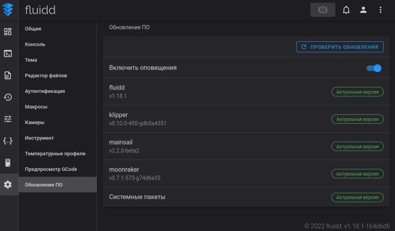Click Актуальная версия badge for Системные пакеты
This screenshot has height=231, width=395.
click(357, 197)
